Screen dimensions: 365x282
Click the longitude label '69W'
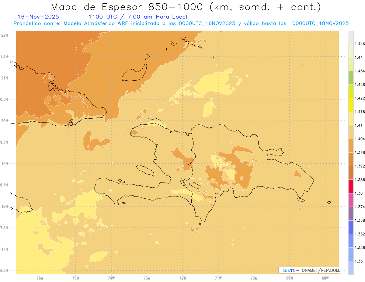click(x=290, y=278)
